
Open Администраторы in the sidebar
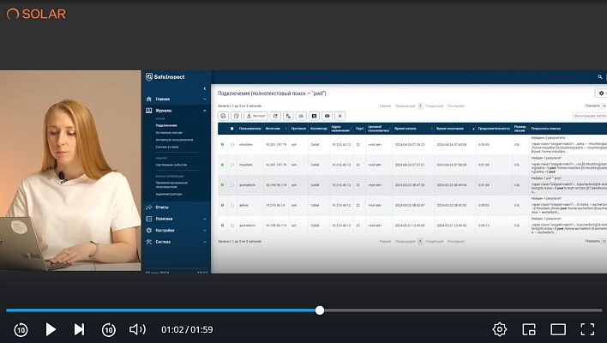coord(169,194)
